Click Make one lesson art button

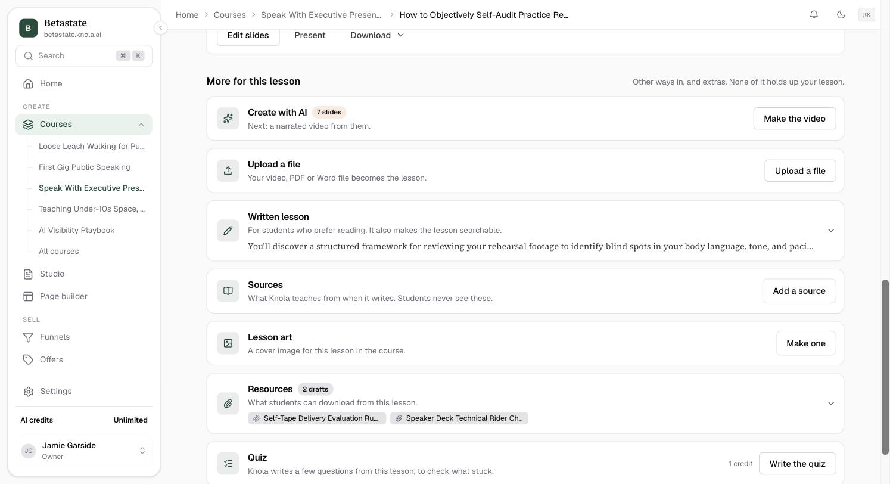[806, 343]
